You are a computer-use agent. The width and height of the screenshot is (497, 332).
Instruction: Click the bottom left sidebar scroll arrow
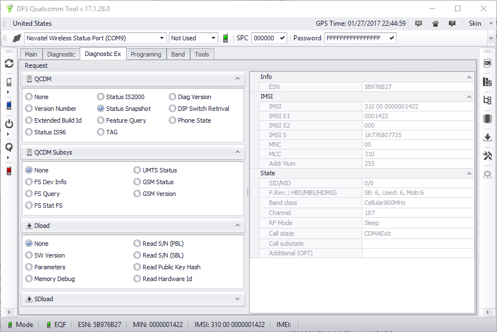[9, 312]
